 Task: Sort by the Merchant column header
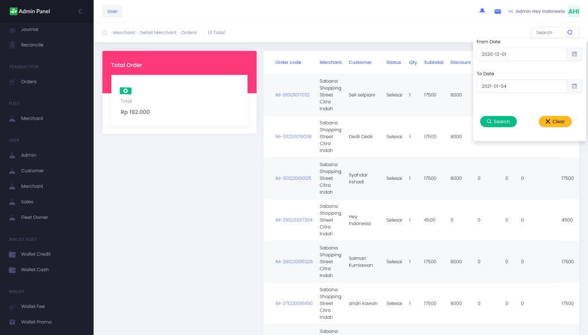[x=330, y=63]
